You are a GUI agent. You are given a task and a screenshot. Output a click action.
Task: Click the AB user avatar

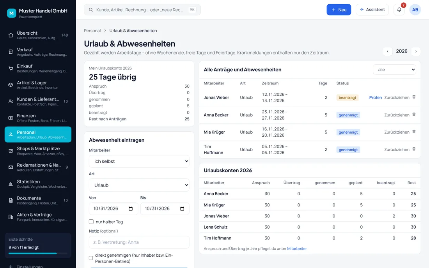point(415,10)
